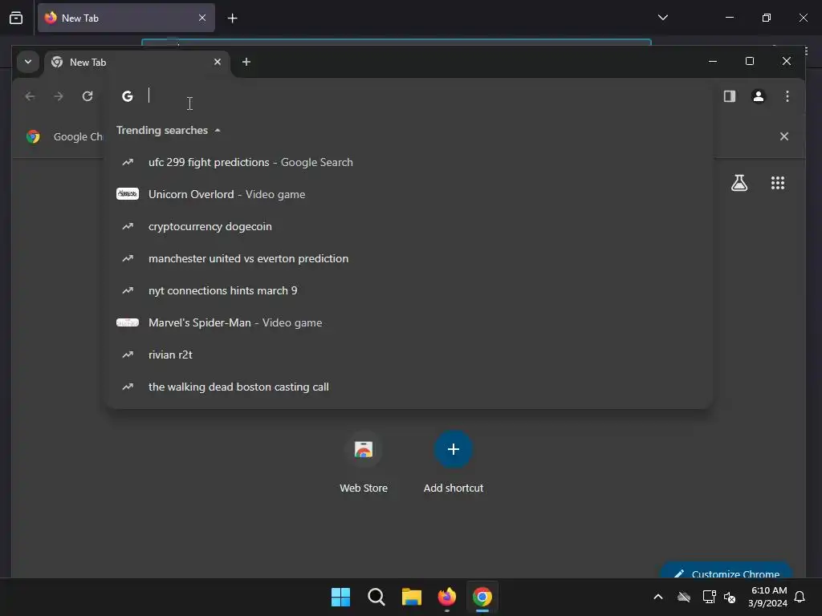The height and width of the screenshot is (616, 822).
Task: Select the Chrome New Tab tab
Action: [x=136, y=63]
